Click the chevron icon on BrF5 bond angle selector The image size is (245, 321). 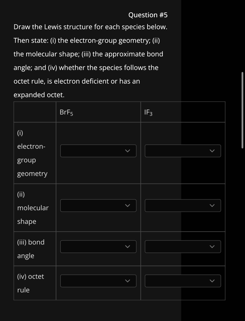point(127,246)
